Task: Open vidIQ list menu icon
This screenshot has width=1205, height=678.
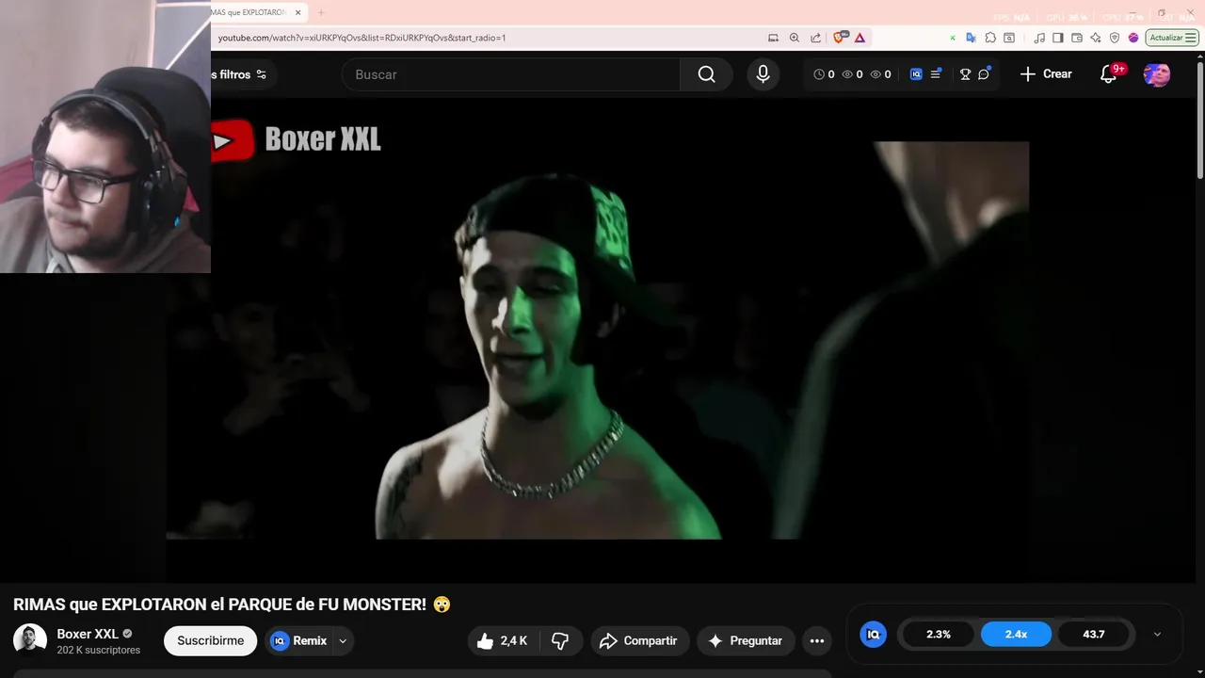Action: coord(936,74)
